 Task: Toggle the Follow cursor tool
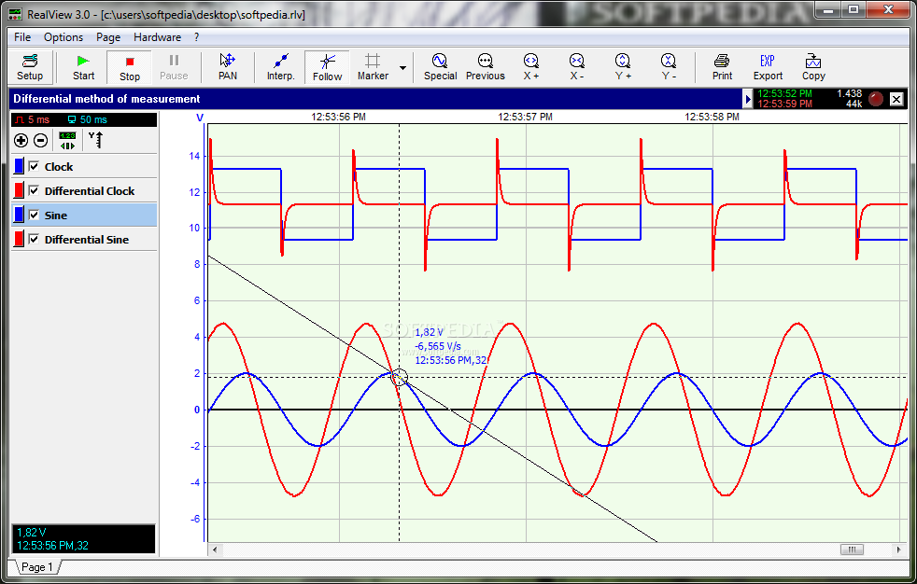(327, 67)
